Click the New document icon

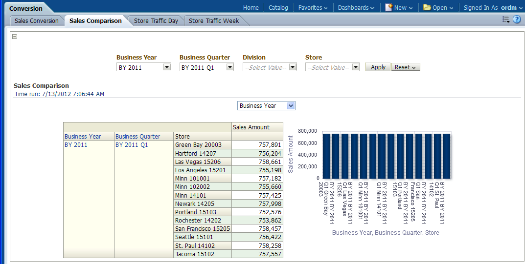(x=388, y=7)
